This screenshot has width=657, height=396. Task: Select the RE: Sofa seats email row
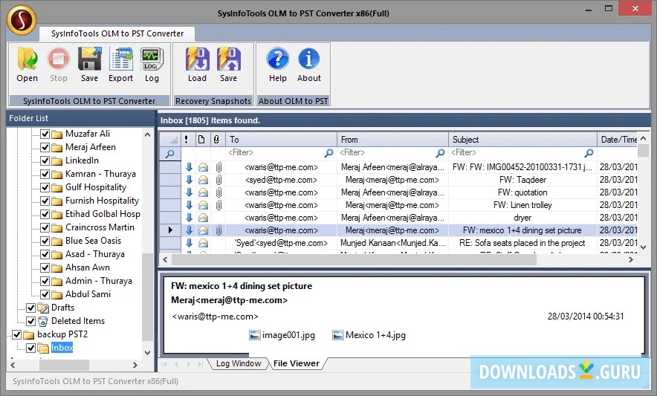point(398,243)
